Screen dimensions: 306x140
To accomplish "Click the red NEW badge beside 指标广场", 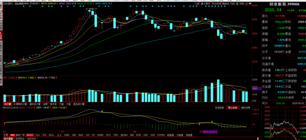I will pos(13,135).
